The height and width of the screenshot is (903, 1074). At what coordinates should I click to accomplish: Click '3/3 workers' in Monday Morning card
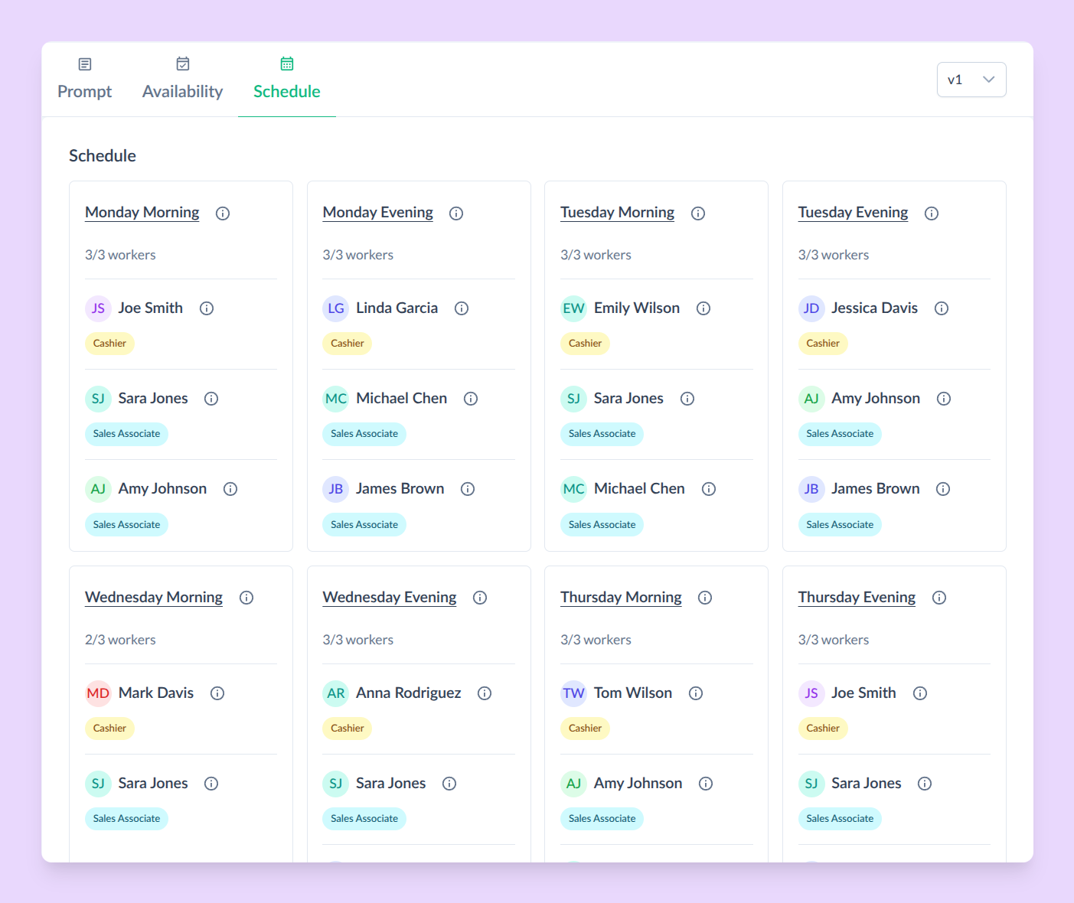(120, 255)
